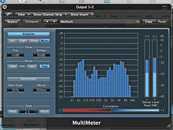
Task: Click the MultiMeter title text
Action: pyautogui.click(x=86, y=123)
